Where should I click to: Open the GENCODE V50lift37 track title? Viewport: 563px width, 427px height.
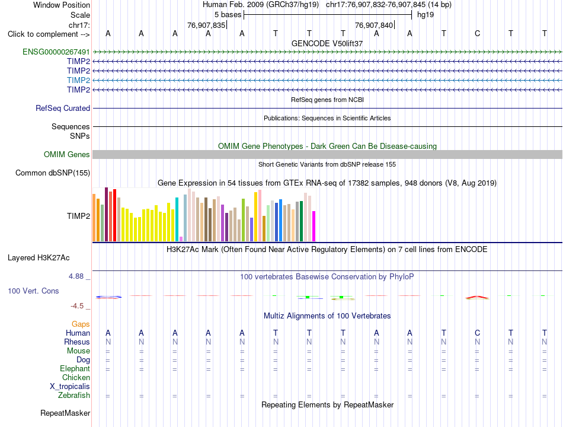pyautogui.click(x=327, y=43)
